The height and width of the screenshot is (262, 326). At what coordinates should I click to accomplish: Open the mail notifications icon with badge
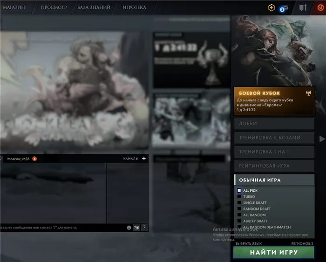tap(284, 9)
